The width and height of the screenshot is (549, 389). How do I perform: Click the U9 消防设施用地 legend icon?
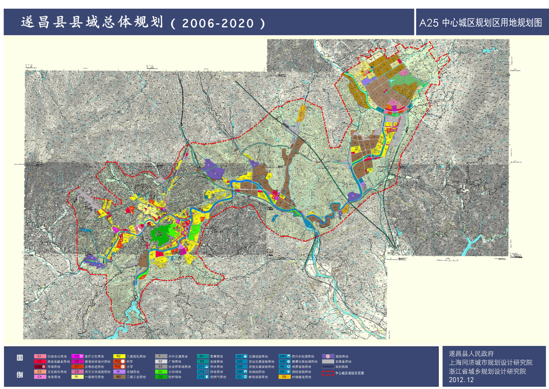284,372
